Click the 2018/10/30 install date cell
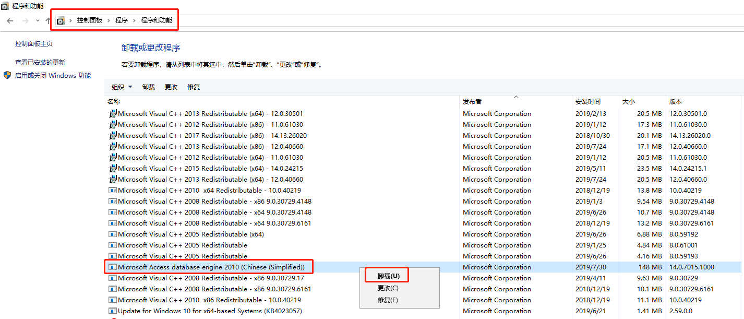This screenshot has height=319, width=744. click(593, 135)
